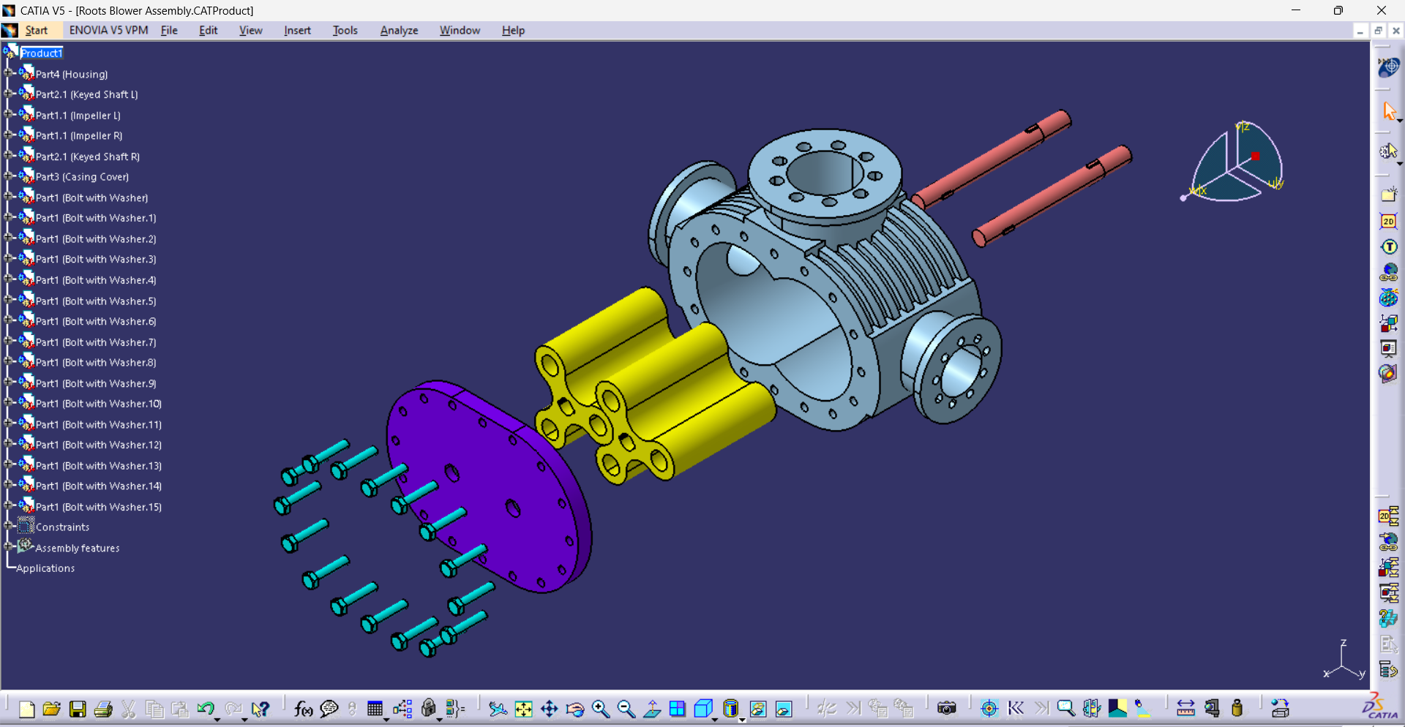The width and height of the screenshot is (1405, 727).
Task: Open the view mode shading dropdown arrow
Action: pyautogui.click(x=742, y=720)
